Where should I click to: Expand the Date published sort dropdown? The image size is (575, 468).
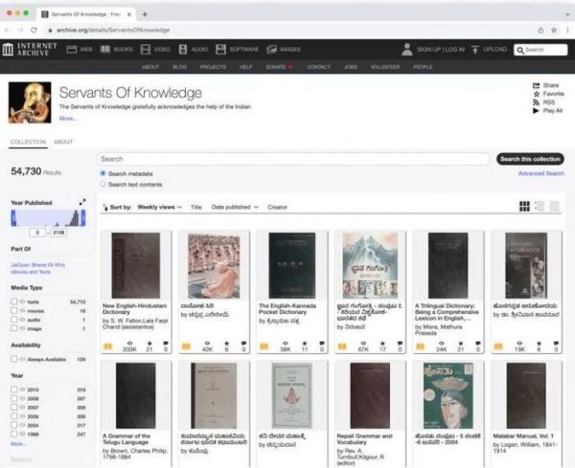tap(235, 207)
